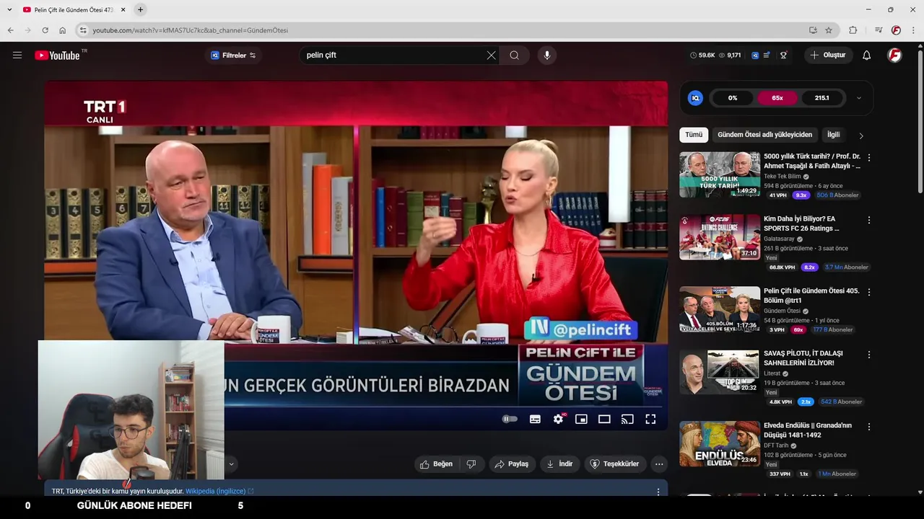Go to YouTube home via logo

[x=57, y=55]
